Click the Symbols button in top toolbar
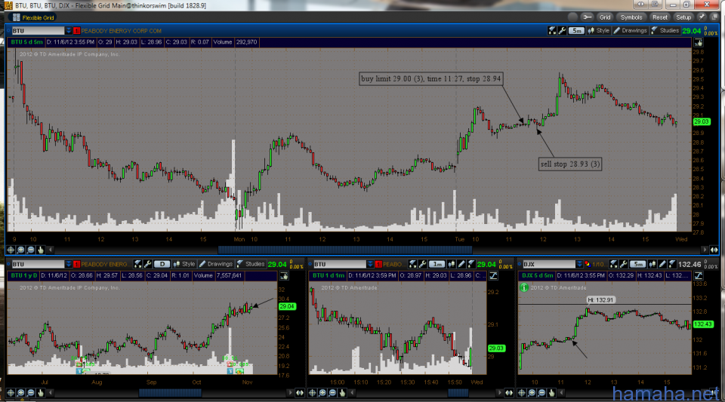725x402 pixels. 631,17
